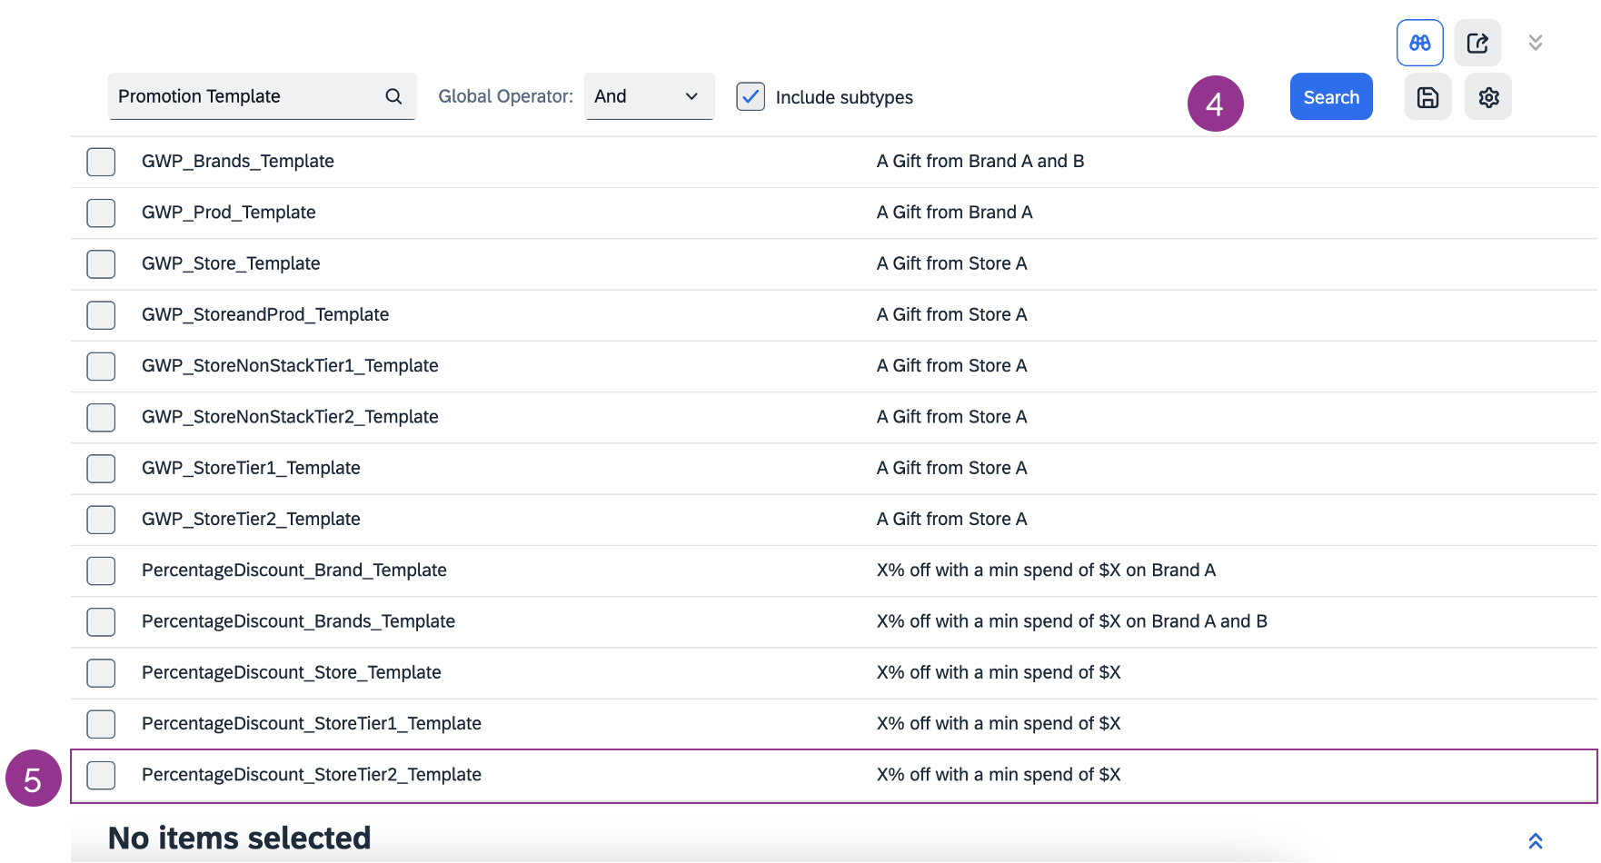Click the export share icon
This screenshot has width=1601, height=863.
1477,43
